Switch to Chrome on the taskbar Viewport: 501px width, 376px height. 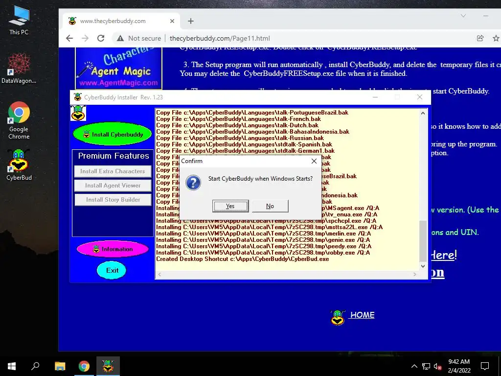coord(84,366)
